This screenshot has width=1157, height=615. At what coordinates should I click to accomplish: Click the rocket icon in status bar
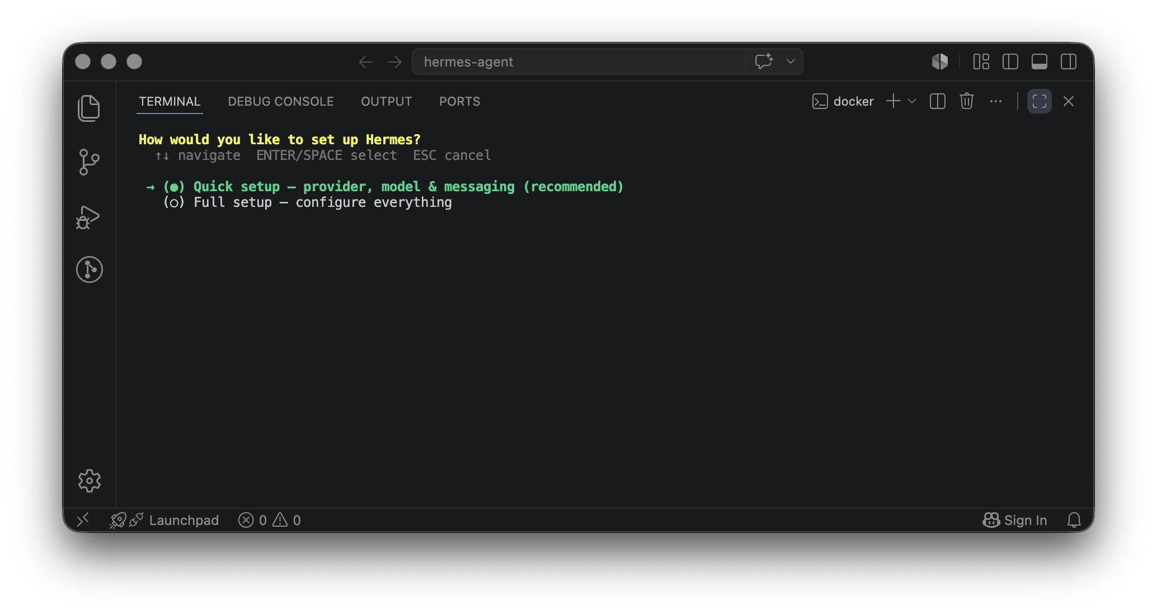tap(117, 521)
